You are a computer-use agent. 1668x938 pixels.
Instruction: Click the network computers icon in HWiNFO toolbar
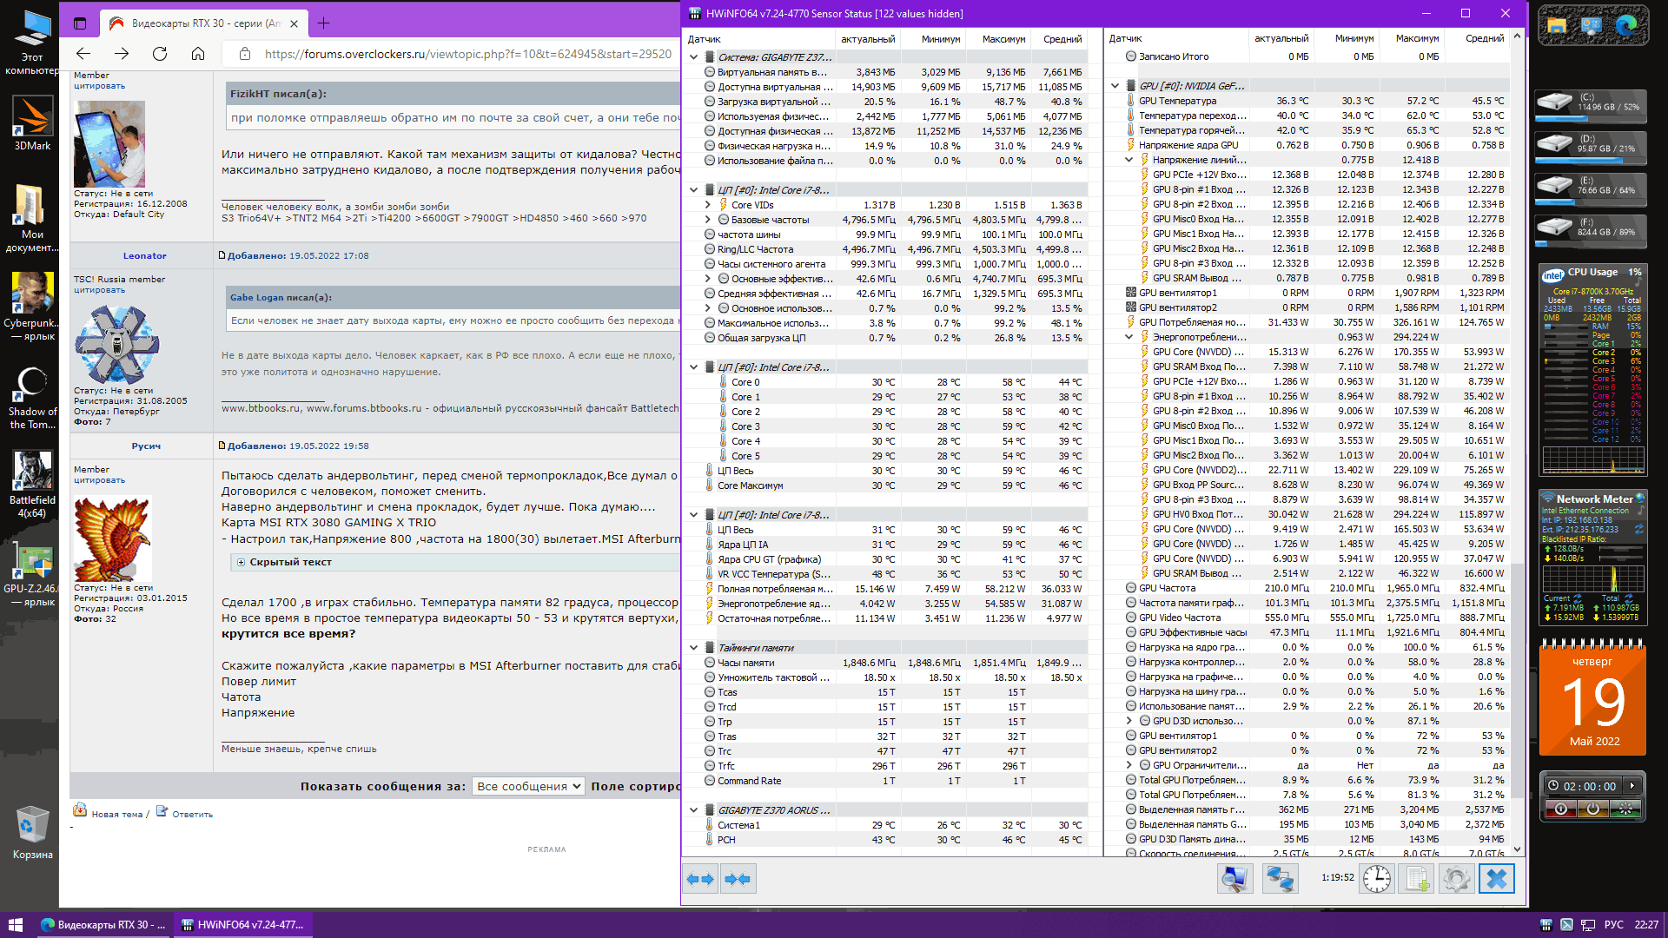click(1280, 879)
